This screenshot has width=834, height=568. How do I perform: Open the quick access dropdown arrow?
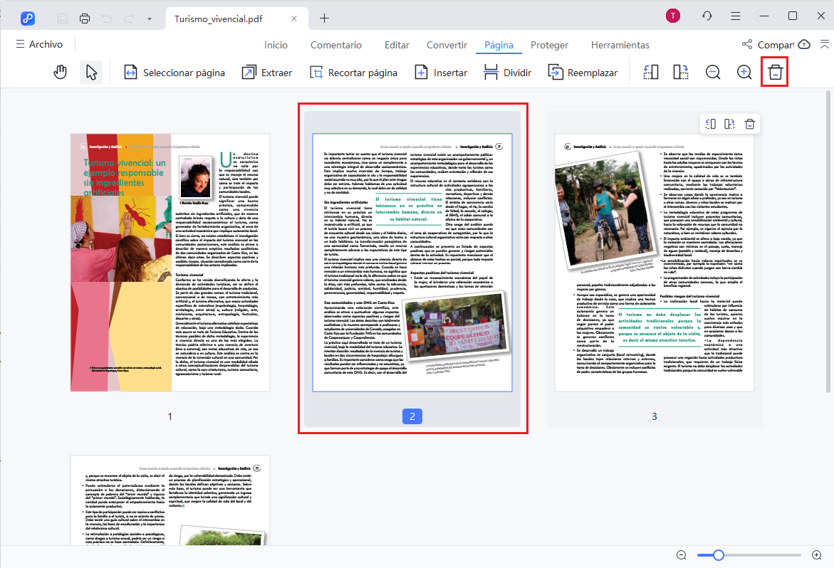point(149,18)
